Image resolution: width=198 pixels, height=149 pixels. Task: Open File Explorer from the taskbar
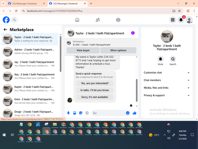tap(55, 124)
